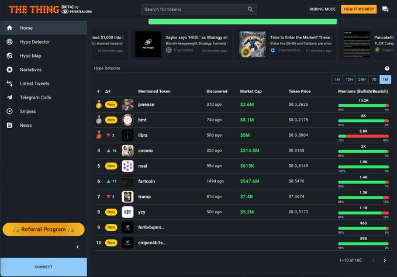Open the Narratives menu item
397x277 pixels.
(x=43, y=70)
